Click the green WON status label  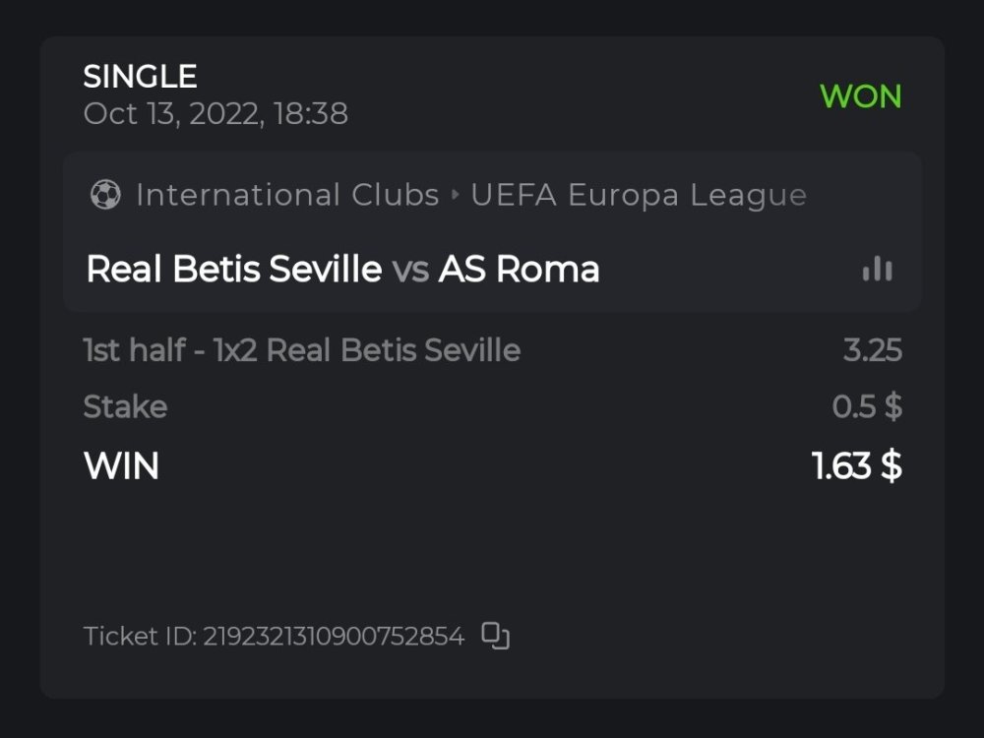click(x=860, y=96)
